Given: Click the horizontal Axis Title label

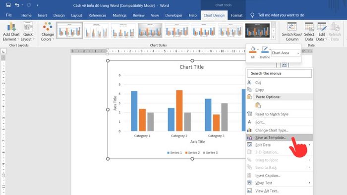Looking at the screenshot, I should (x=198, y=142).
